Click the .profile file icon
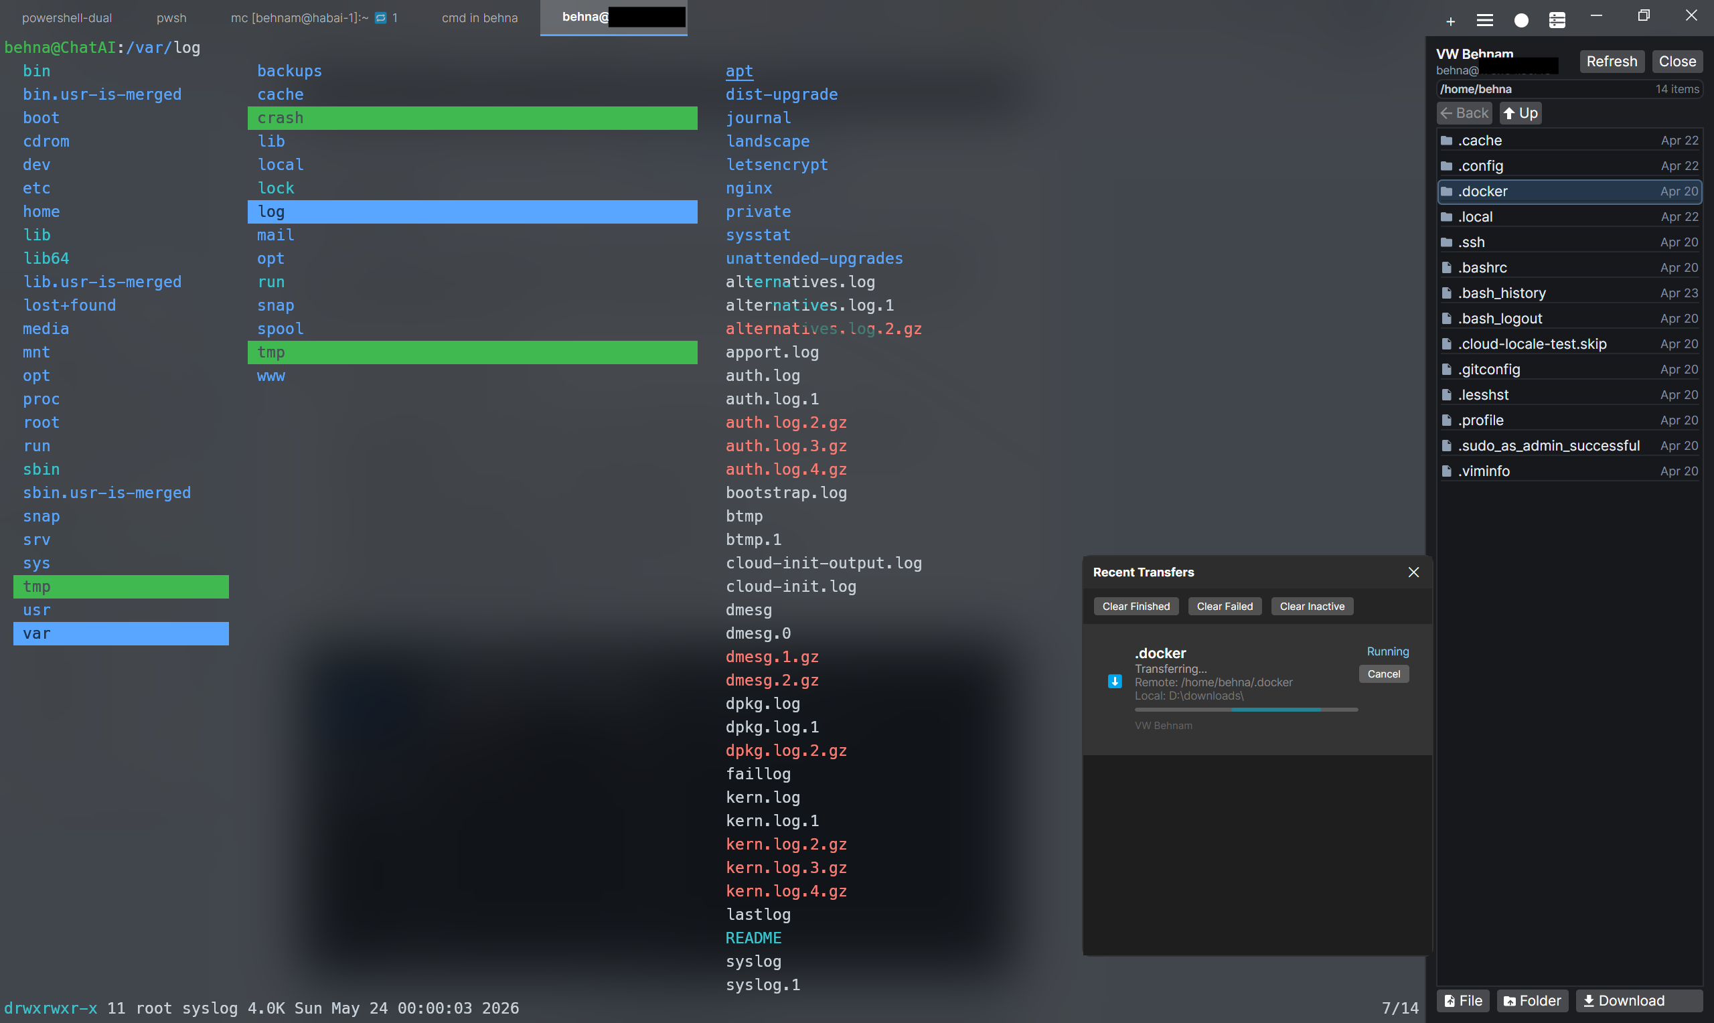 pyautogui.click(x=1447, y=420)
